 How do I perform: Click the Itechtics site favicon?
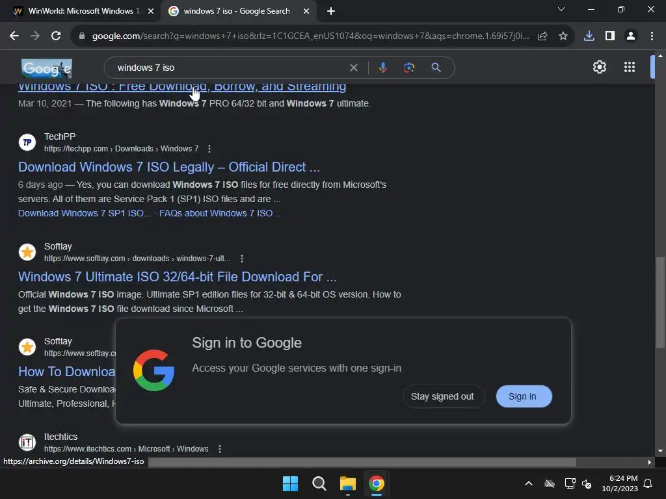[x=27, y=442]
